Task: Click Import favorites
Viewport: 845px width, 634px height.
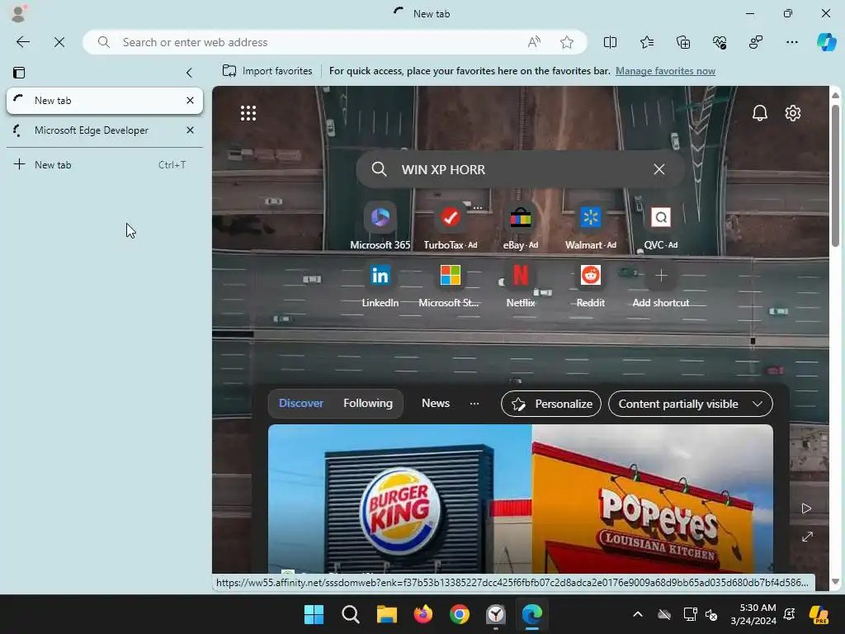Action: (267, 71)
